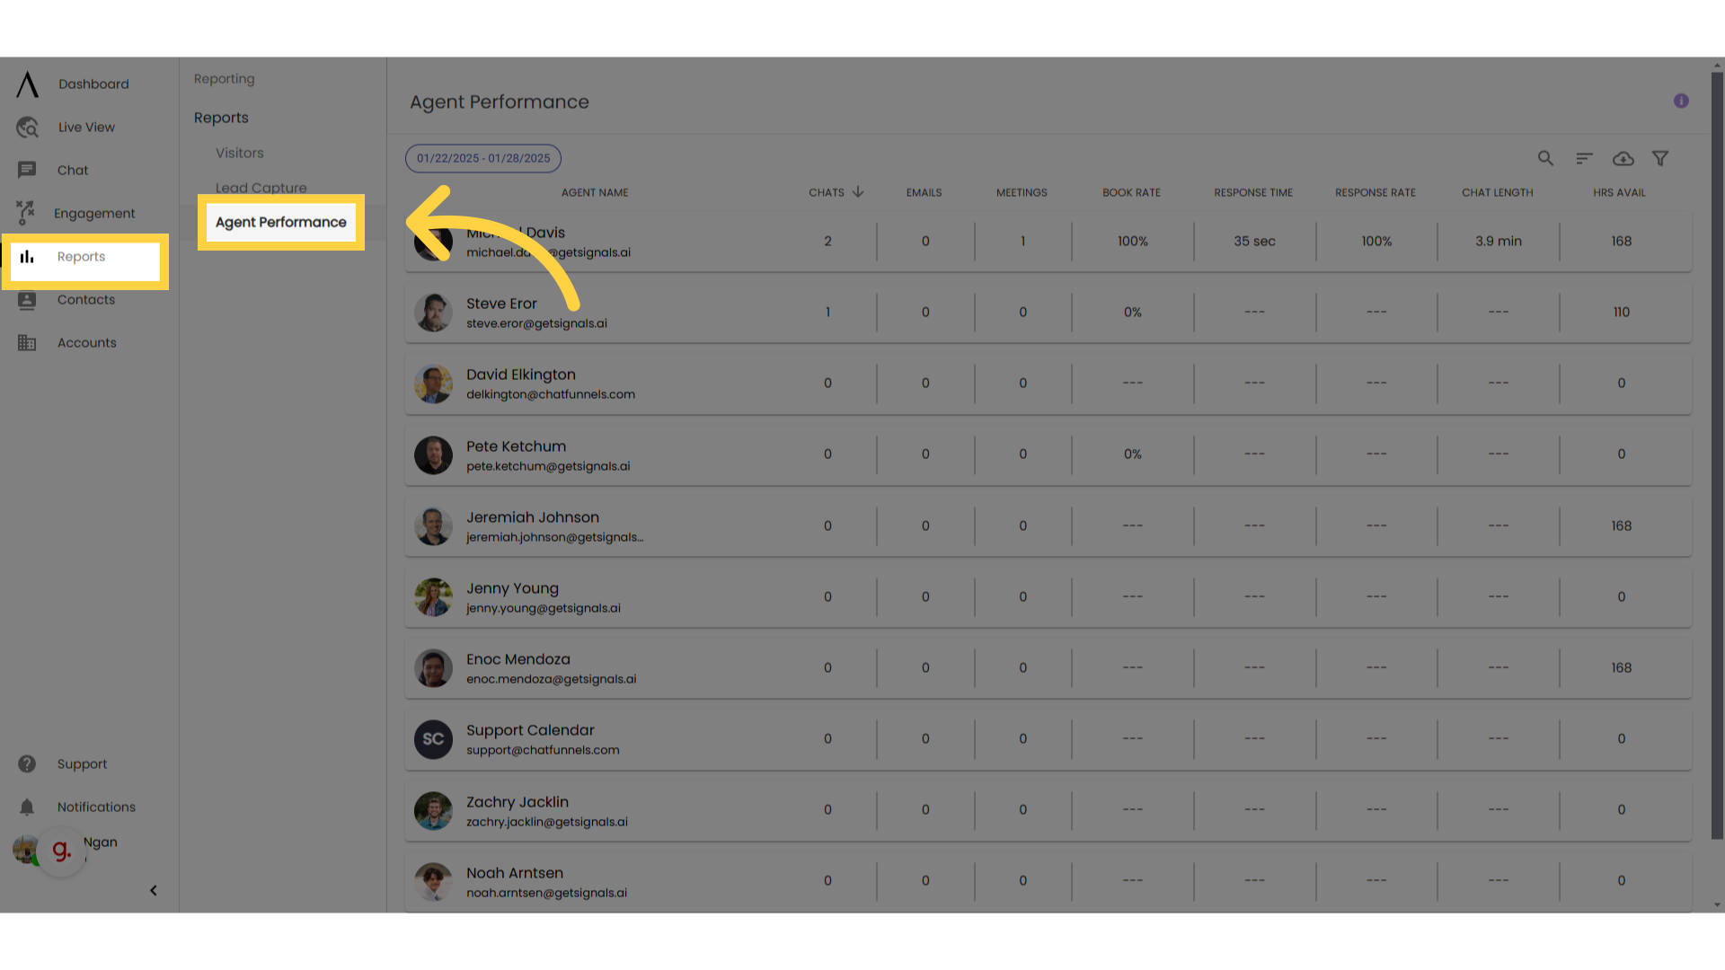This screenshot has height=970, width=1725.
Task: Select the date range 01/22/2025 - 01/28/2025
Action: coord(482,157)
